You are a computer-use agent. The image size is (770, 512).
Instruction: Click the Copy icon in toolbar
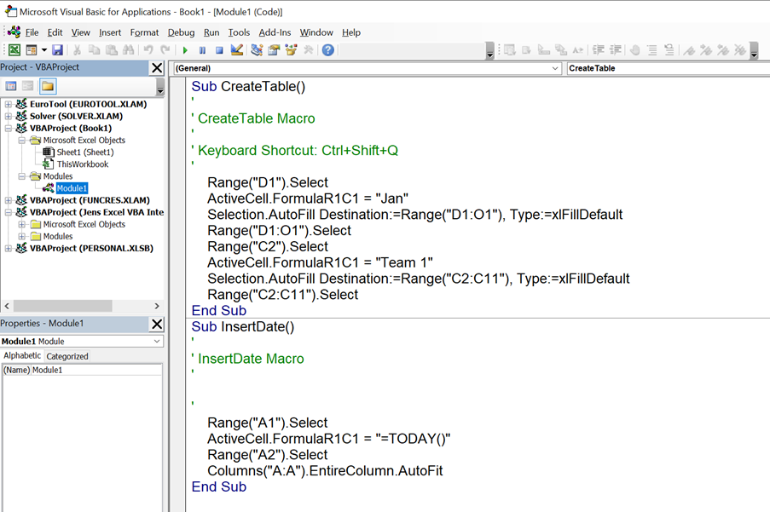pos(94,49)
